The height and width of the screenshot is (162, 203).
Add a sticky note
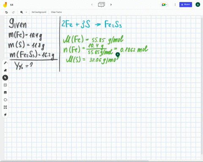5,85
